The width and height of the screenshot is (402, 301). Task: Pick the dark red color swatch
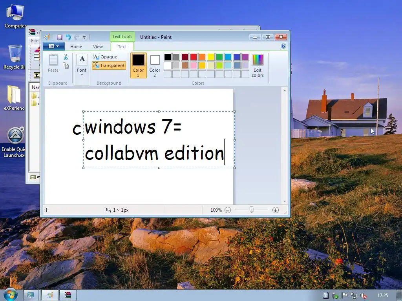tap(185, 56)
